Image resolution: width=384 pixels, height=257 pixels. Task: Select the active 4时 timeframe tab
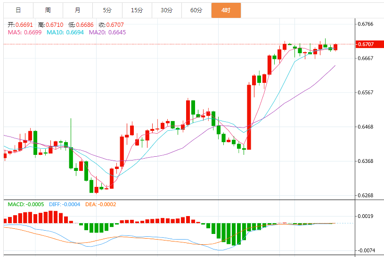point(226,10)
